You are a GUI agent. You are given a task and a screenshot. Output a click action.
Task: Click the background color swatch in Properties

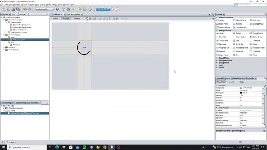[241, 88]
